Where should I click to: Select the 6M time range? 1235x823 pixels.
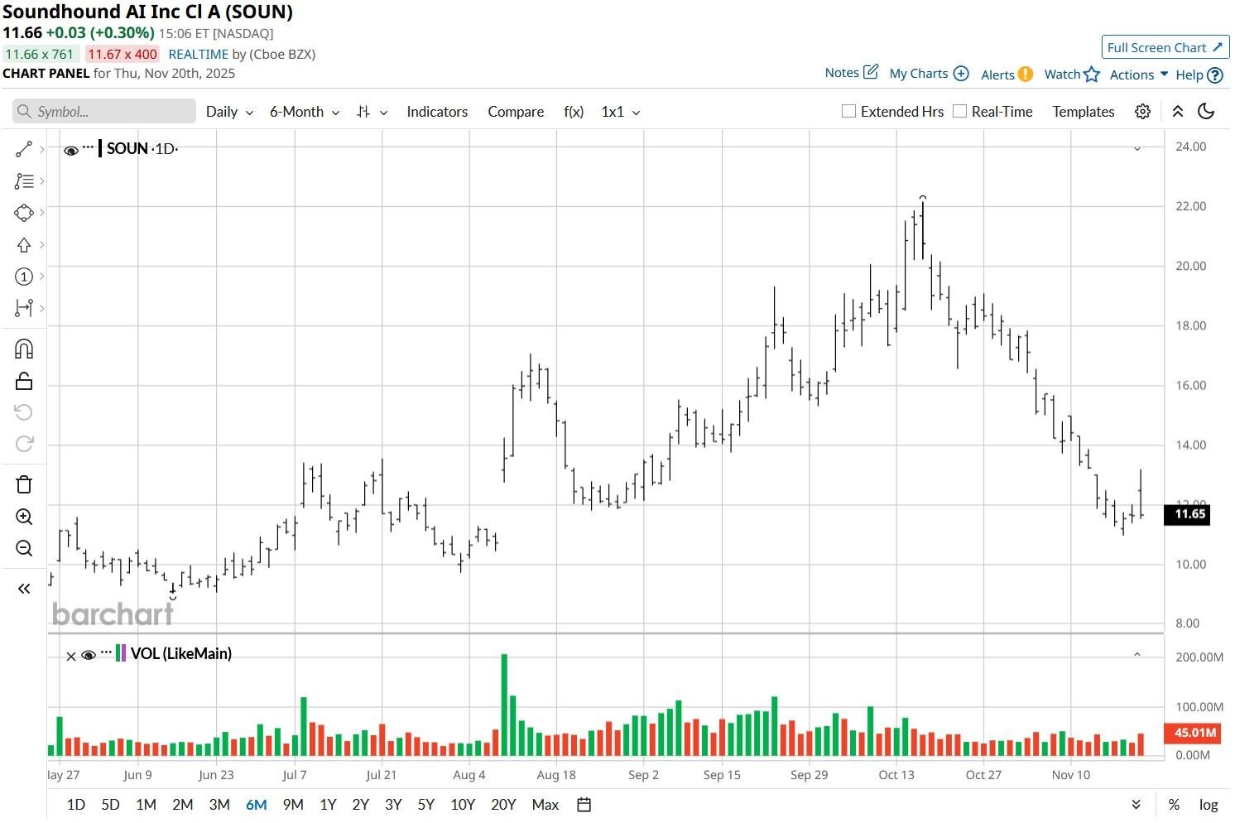tap(257, 805)
